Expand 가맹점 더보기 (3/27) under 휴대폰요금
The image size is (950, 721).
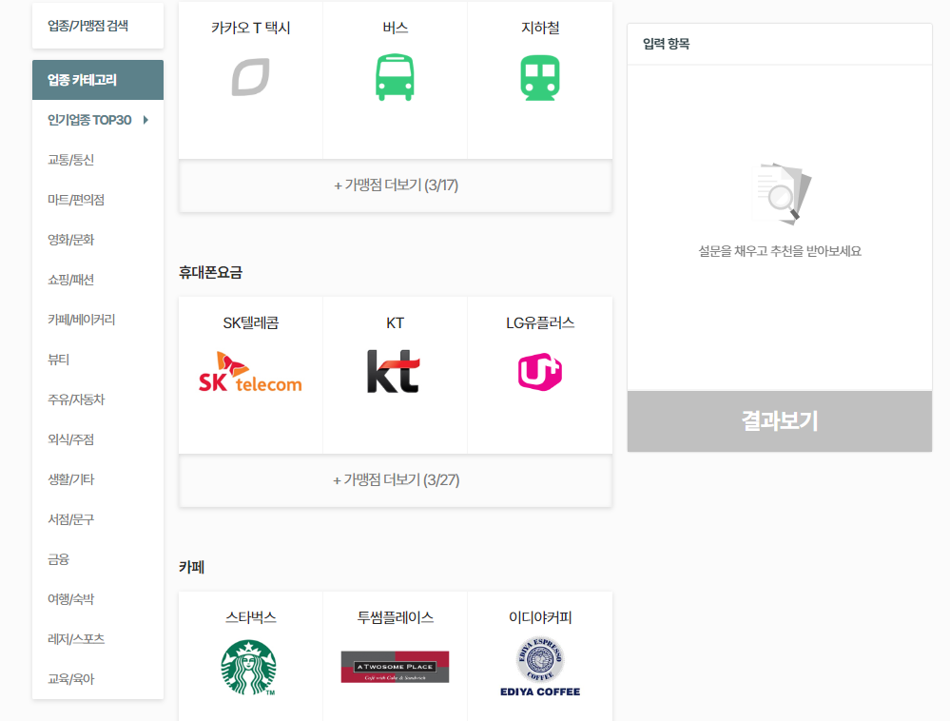(x=395, y=480)
